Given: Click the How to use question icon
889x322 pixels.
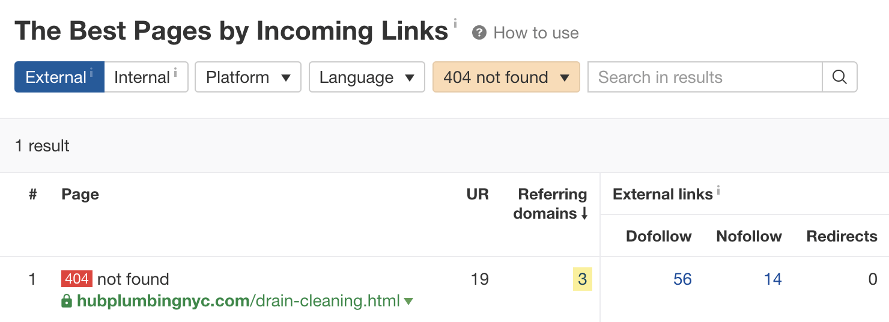Looking at the screenshot, I should pyautogui.click(x=479, y=33).
